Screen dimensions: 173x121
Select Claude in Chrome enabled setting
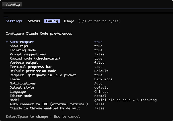click(45, 108)
